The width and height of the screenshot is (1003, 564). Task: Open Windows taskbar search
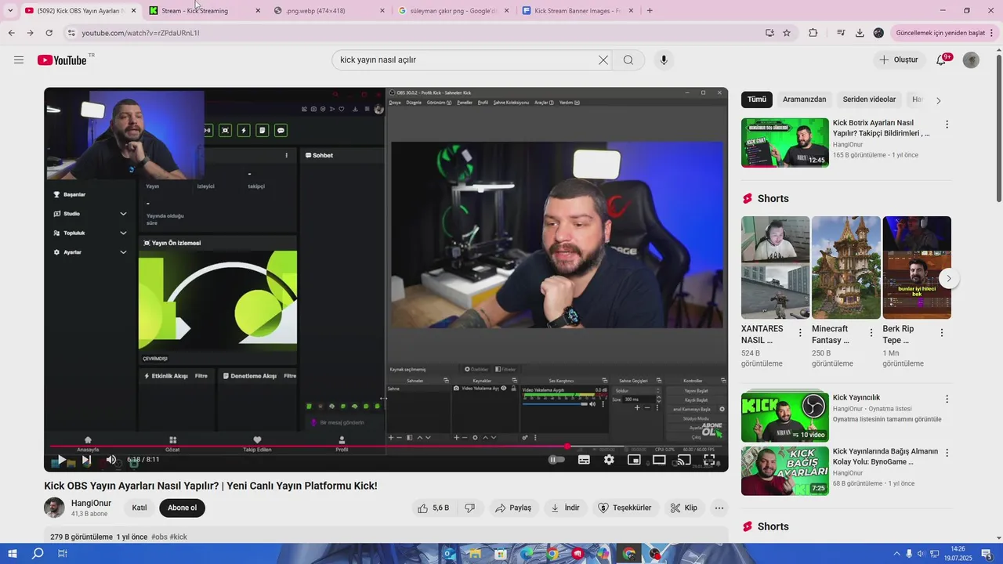[x=38, y=554]
